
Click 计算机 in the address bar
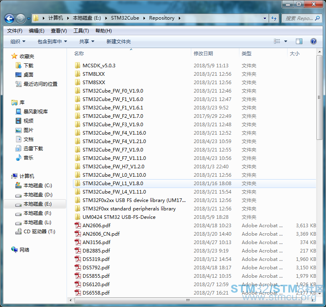click(x=55, y=18)
